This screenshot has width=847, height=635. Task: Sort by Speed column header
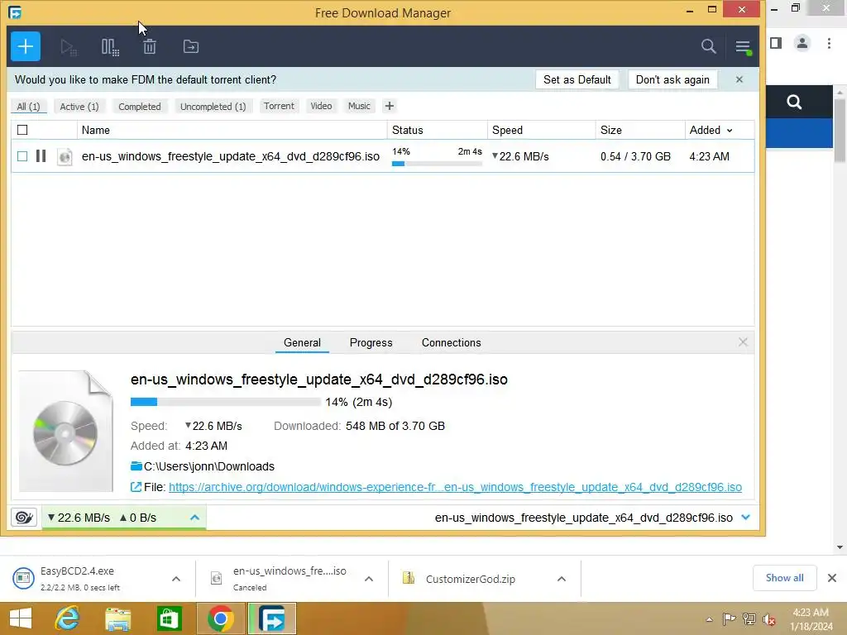(x=541, y=130)
